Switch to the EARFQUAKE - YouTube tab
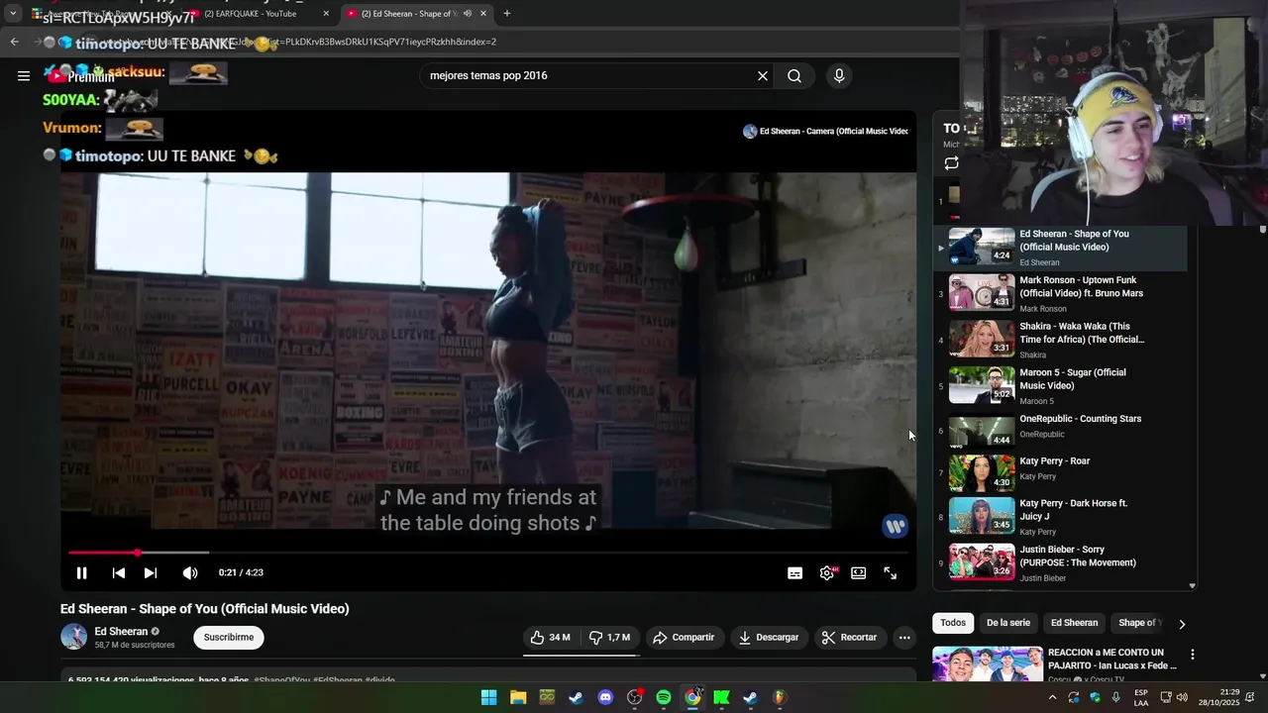The width and height of the screenshot is (1268, 713). click(258, 14)
